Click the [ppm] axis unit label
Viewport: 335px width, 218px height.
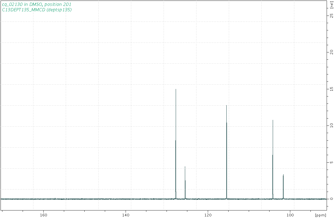pyautogui.click(x=320, y=215)
